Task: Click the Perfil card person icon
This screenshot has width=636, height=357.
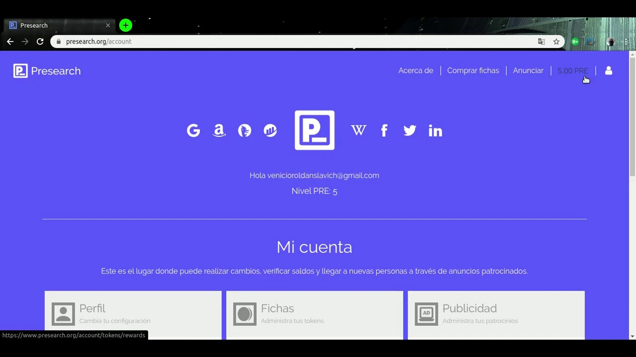Action: click(63, 314)
